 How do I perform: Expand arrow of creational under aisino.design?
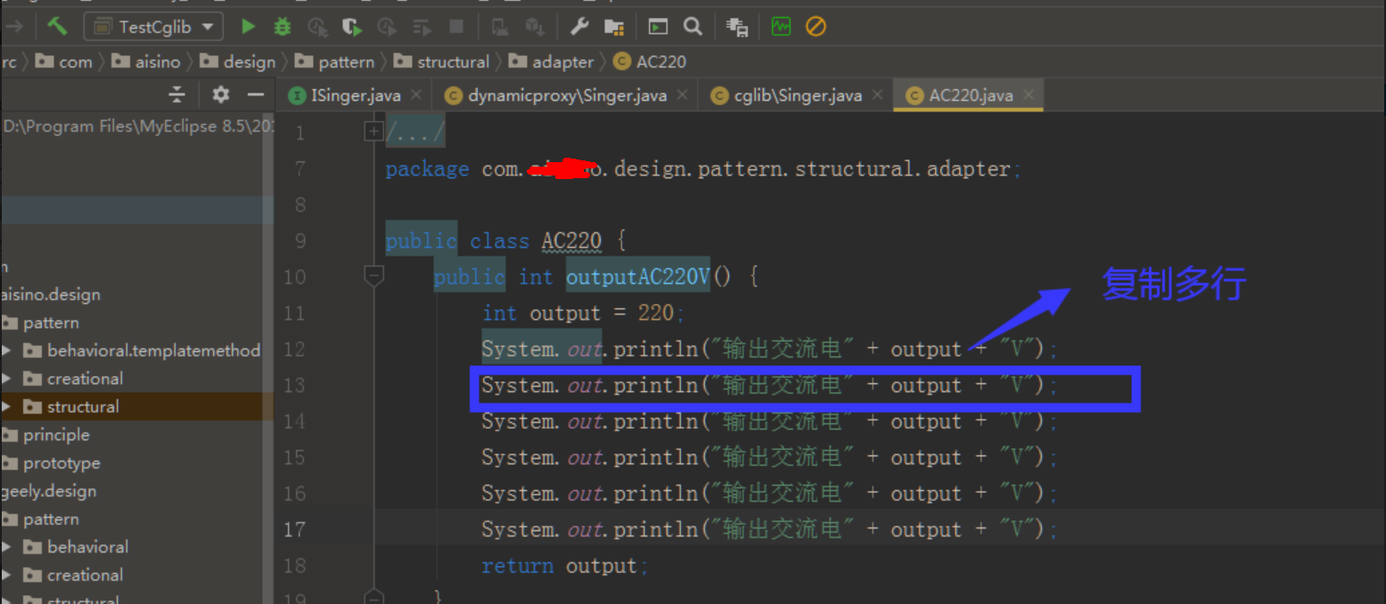pos(8,379)
